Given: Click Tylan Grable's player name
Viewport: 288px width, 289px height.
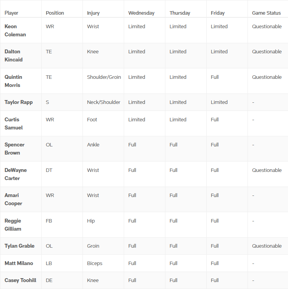Looking at the screenshot, I should pyautogui.click(x=19, y=246).
